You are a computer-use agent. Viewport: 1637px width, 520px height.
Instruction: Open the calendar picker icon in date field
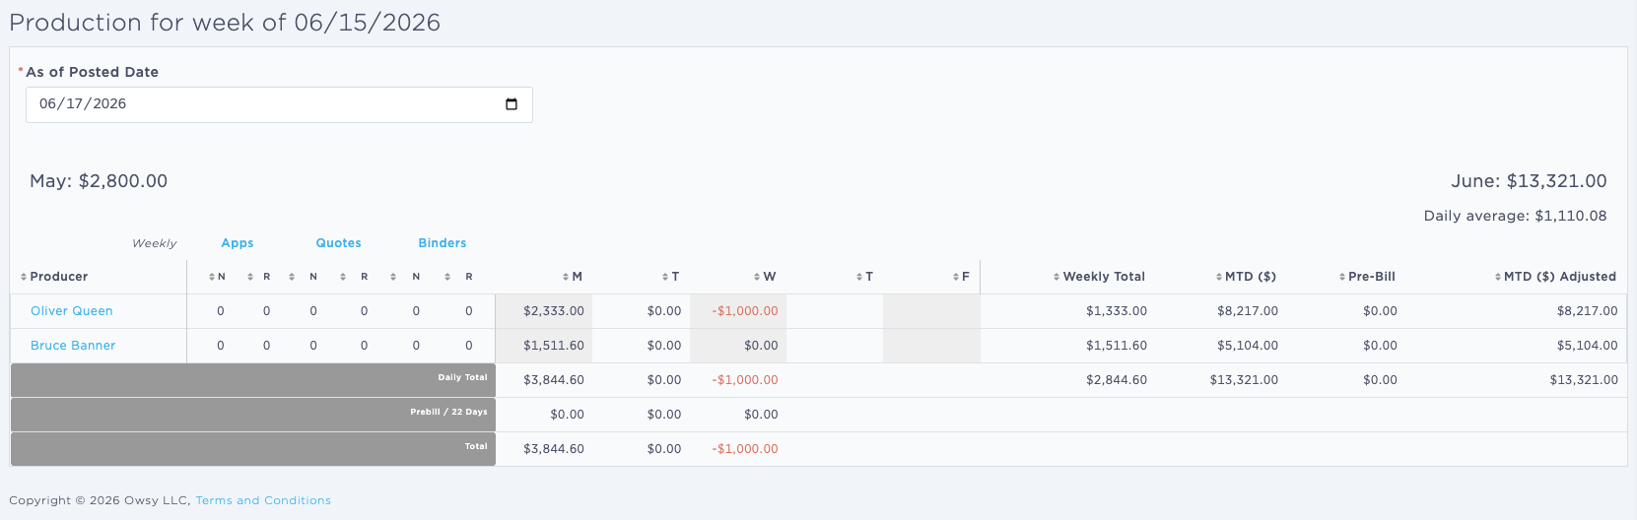point(512,104)
